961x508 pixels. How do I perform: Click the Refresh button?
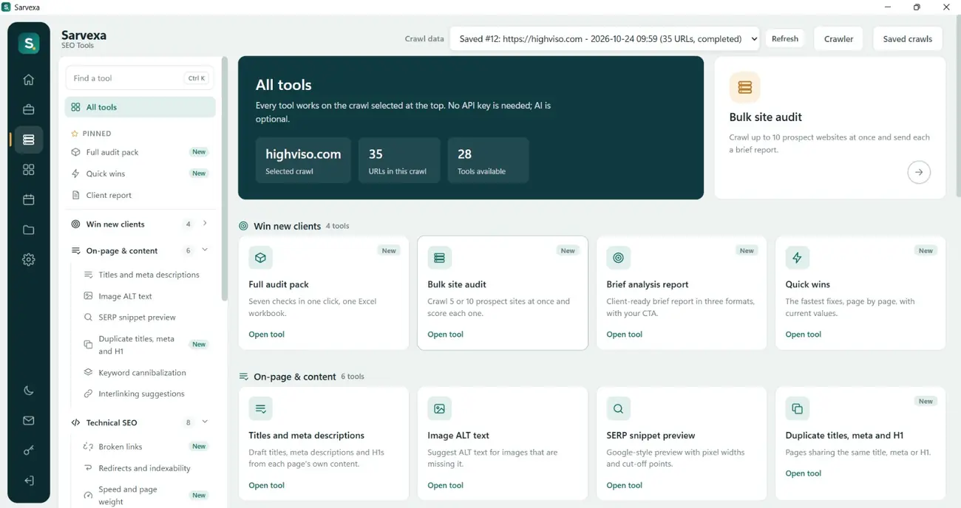pyautogui.click(x=785, y=38)
